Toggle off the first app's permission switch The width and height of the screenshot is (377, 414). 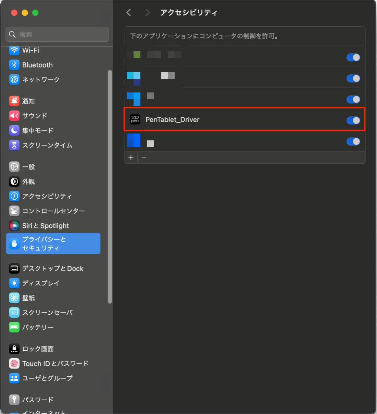point(353,58)
